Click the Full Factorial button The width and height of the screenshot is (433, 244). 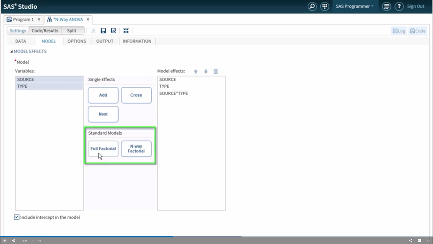point(103,149)
